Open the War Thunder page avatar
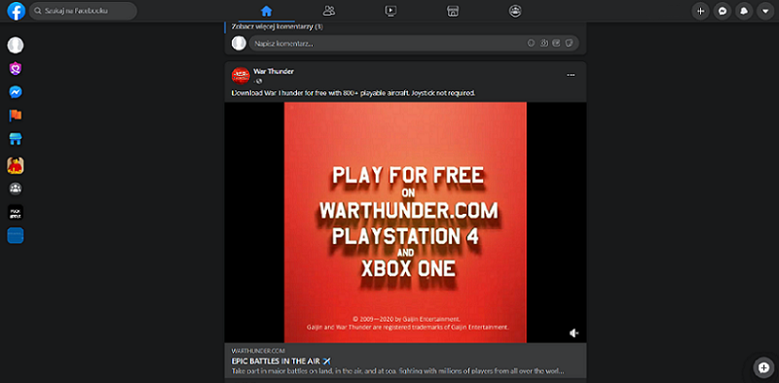Screen dimensions: 779x383 click(241, 76)
